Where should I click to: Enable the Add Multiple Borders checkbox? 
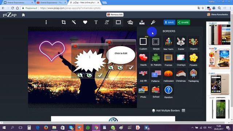[x=183, y=111]
